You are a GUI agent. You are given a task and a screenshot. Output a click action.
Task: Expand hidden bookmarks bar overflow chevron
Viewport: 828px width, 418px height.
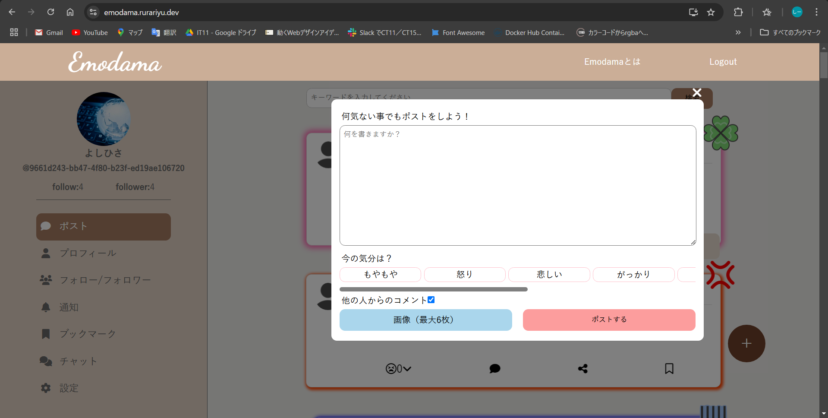[x=738, y=32]
